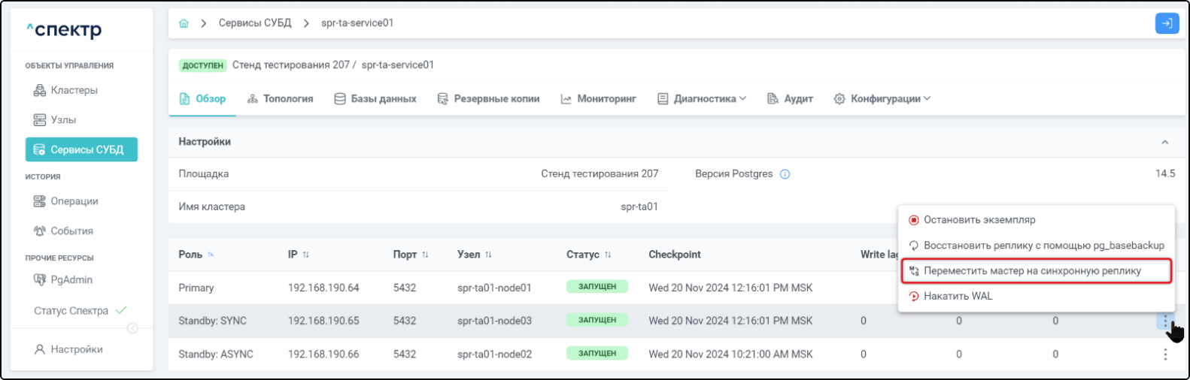This screenshot has height=380, width=1190.
Task: Select Накатить WAL menu option
Action: click(958, 296)
